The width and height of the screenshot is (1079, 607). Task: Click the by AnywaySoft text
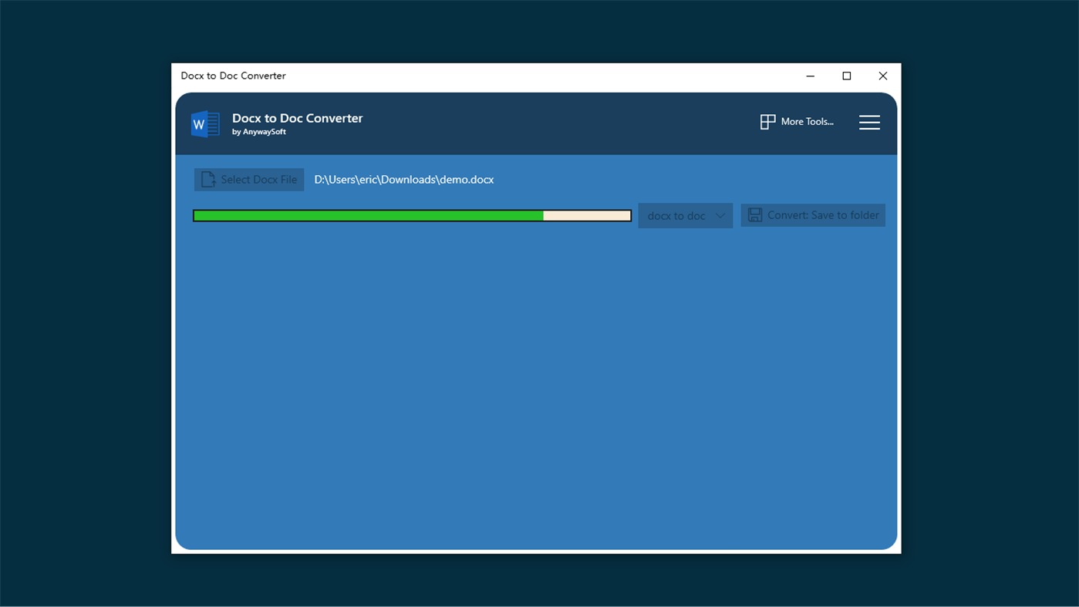pyautogui.click(x=259, y=131)
